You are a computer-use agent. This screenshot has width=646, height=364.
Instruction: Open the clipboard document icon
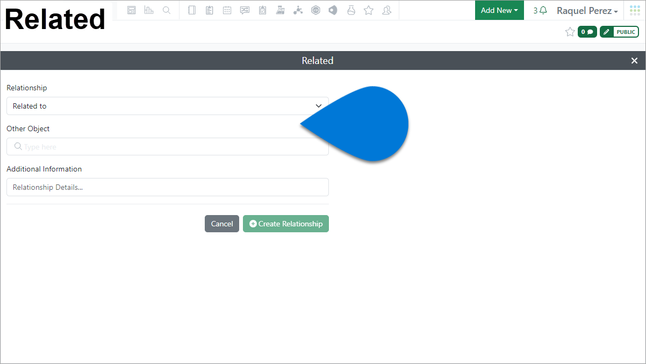[x=210, y=10]
